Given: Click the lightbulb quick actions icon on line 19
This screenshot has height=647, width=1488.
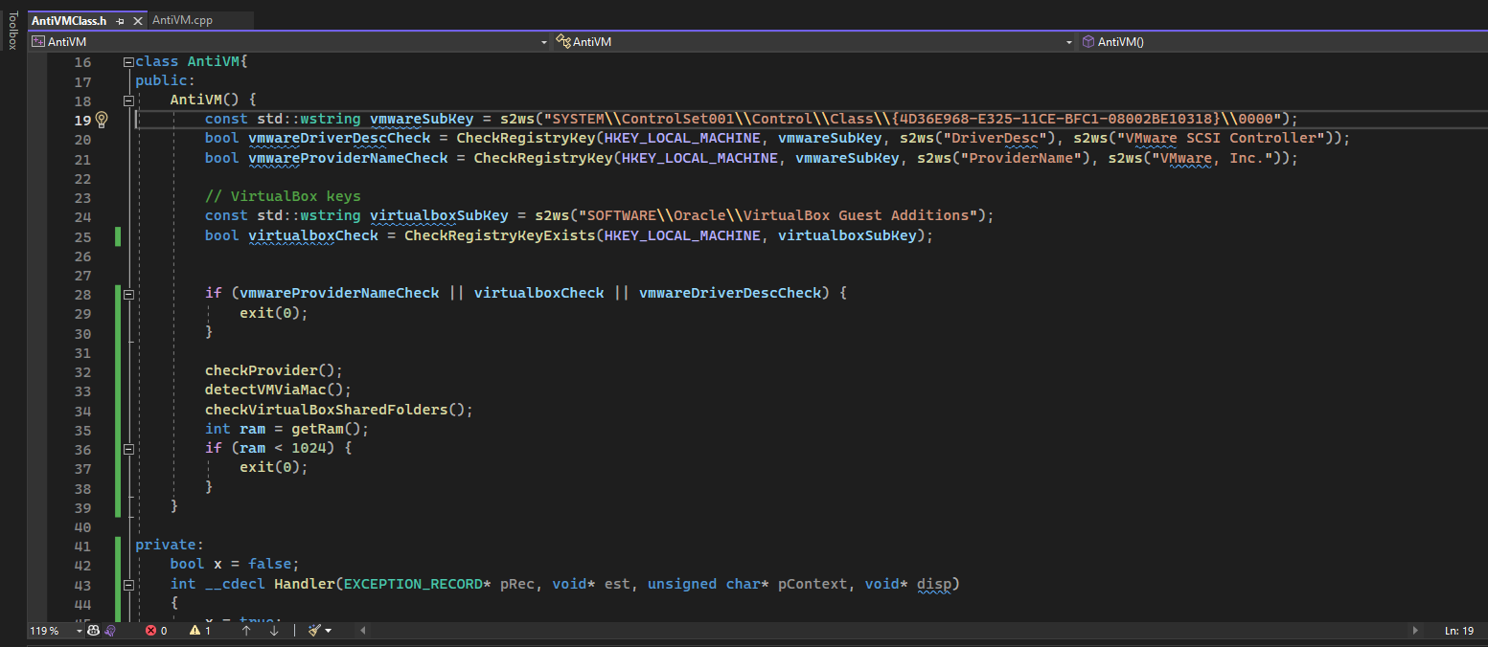Looking at the screenshot, I should 103,120.
